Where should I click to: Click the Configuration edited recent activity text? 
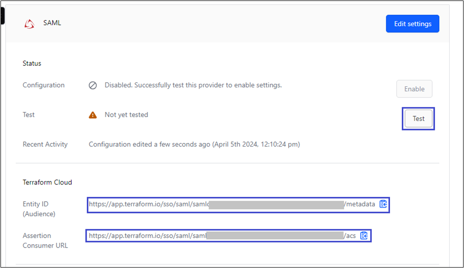[x=194, y=145]
